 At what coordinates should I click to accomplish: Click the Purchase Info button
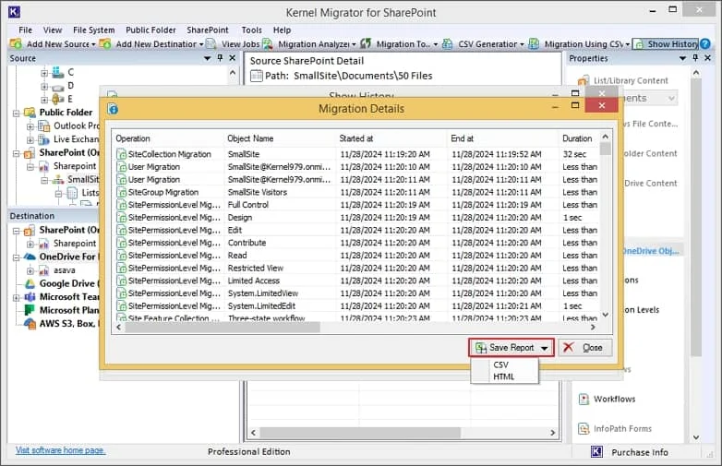pos(639,452)
